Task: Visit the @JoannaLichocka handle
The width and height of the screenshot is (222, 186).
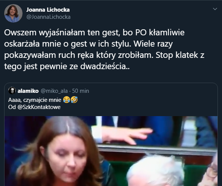Action: 49,17
